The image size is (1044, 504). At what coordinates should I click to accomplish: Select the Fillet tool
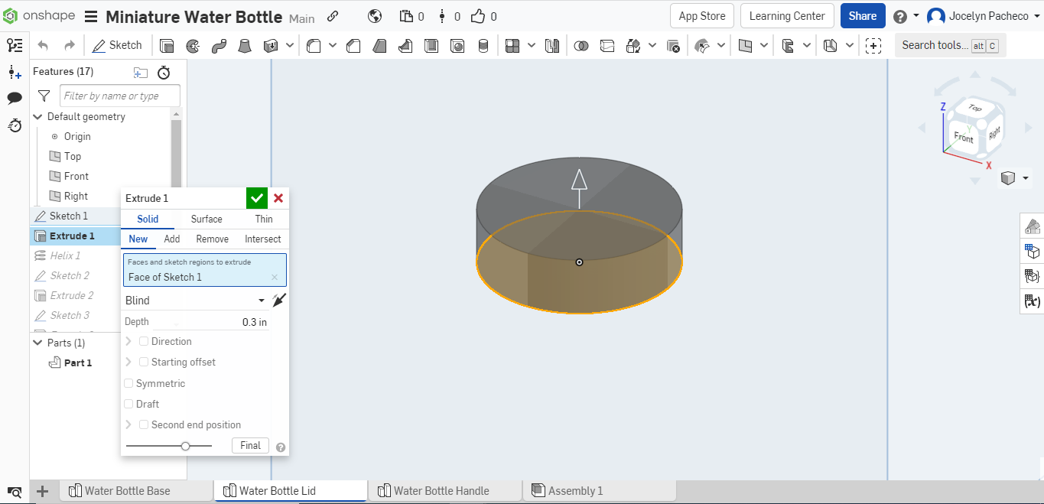coord(314,46)
